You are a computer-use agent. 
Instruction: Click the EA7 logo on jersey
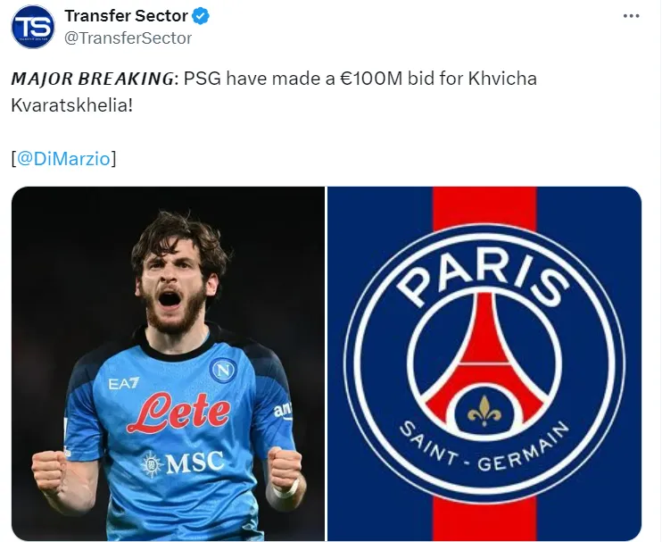pyautogui.click(x=123, y=384)
